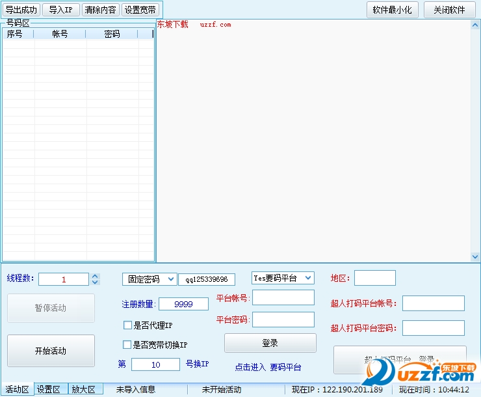Screen dimensions: 481x397
Task: Click the 现在时间 status entry
Action: coord(434,389)
